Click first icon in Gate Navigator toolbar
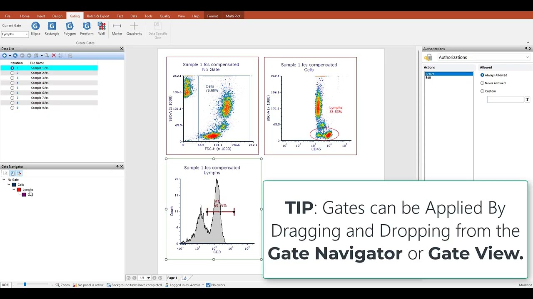The height and width of the screenshot is (299, 533). 5,173
